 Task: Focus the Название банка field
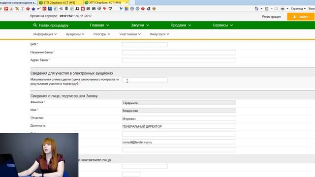179,53
